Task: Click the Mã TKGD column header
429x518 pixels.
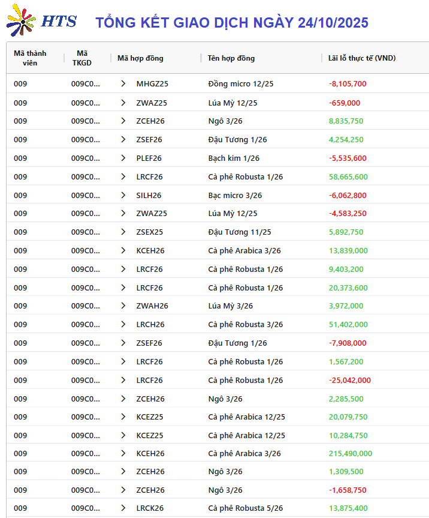Action: click(82, 58)
